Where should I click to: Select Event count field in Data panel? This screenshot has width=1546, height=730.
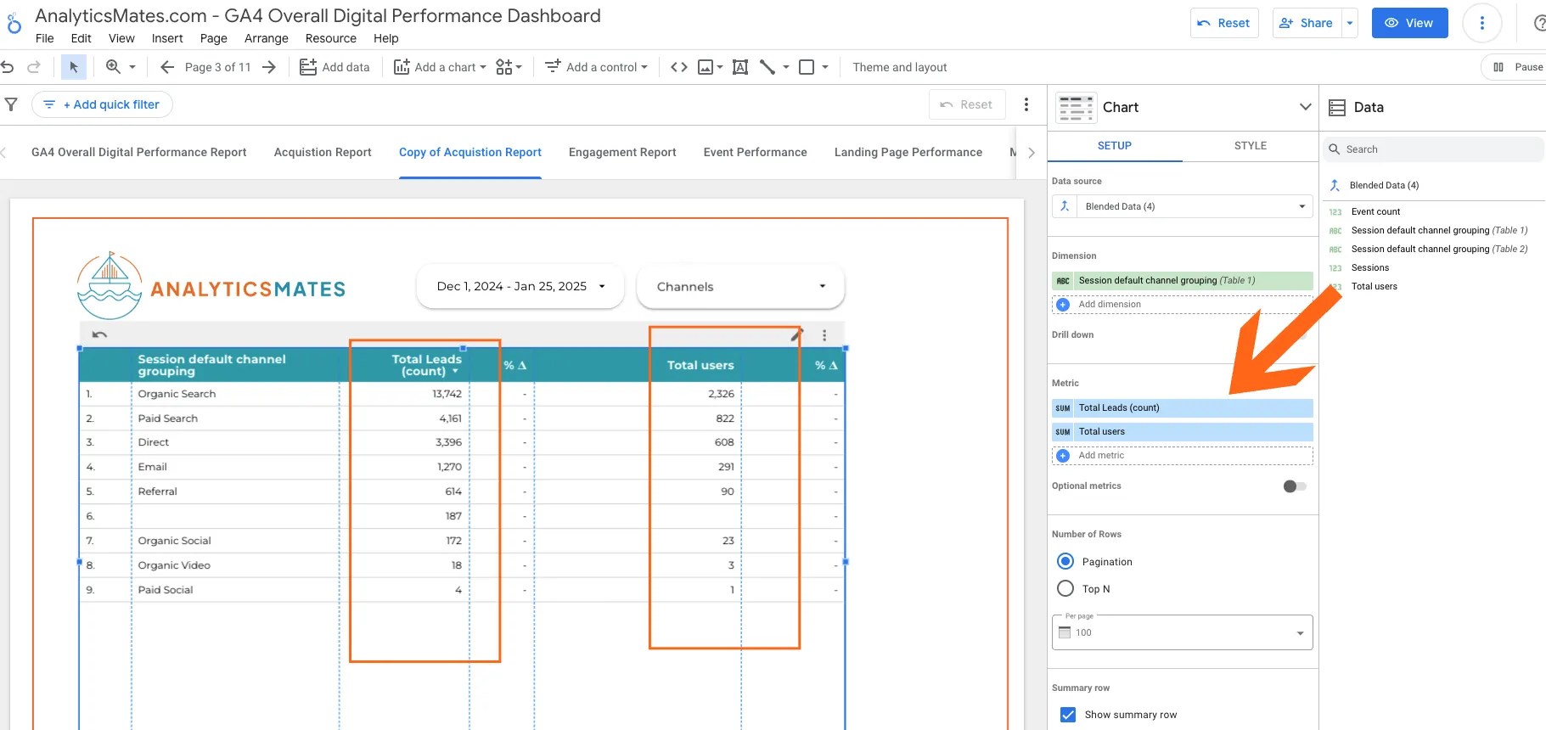1375,211
